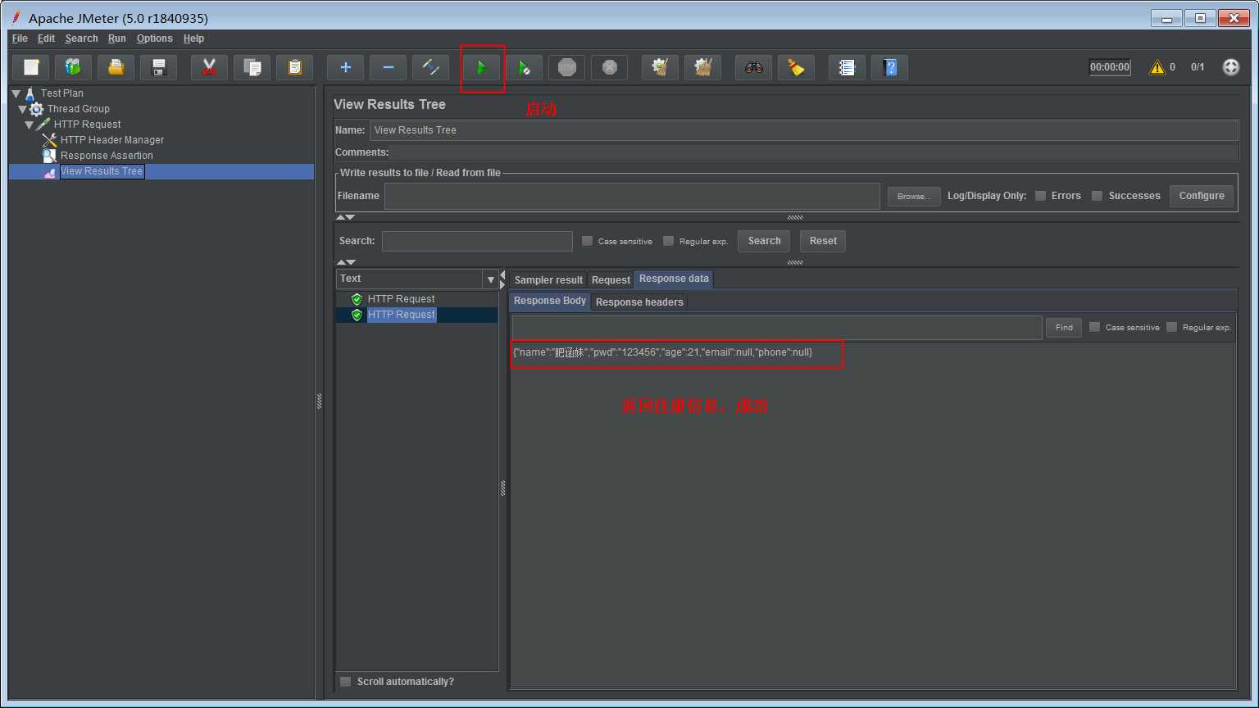Click the remote engines status icon
Screen dimensions: 1259x708
pyautogui.click(x=1231, y=67)
